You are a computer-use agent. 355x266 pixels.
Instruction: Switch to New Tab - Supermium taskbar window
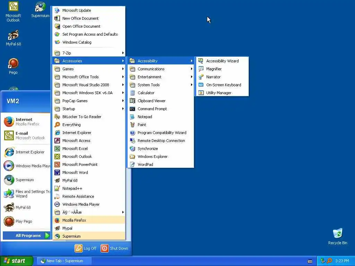tap(64, 261)
